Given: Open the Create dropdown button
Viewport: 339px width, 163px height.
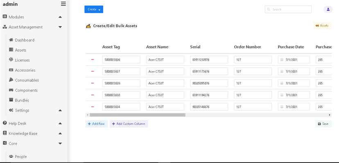Looking at the screenshot, I should point(94,9).
